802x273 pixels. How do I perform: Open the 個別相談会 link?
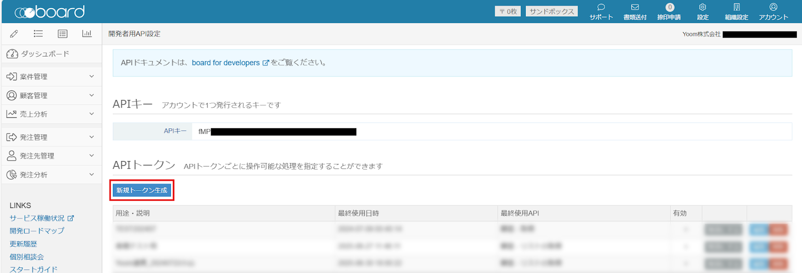pos(27,257)
